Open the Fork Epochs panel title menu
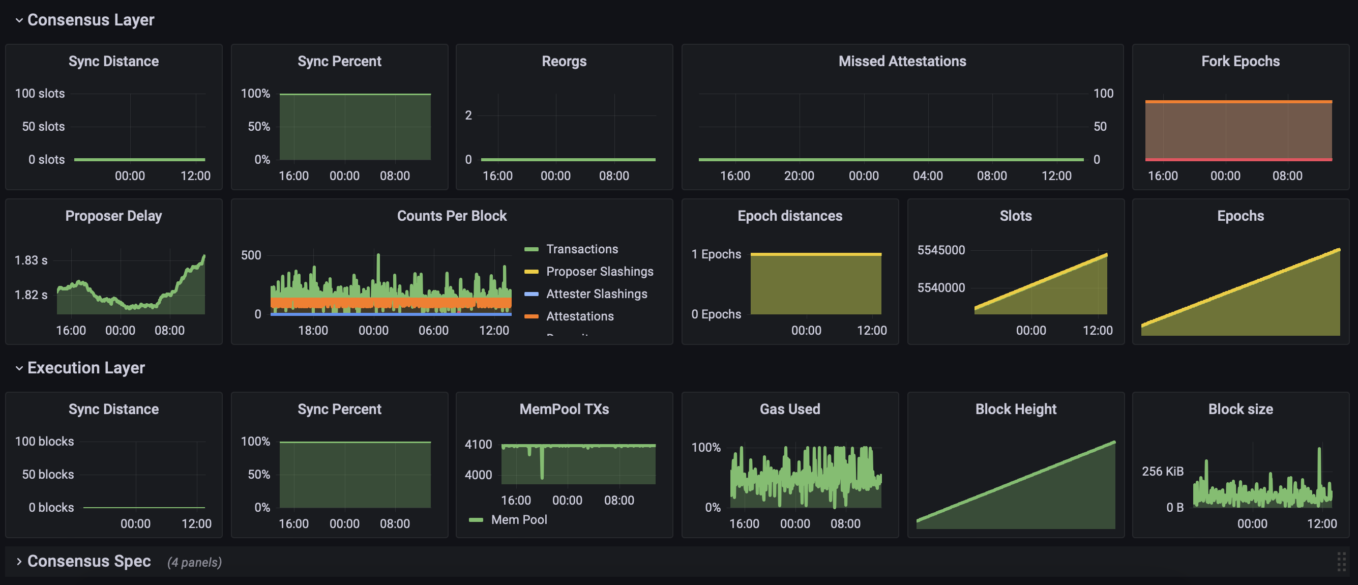Image resolution: width=1358 pixels, height=585 pixels. click(x=1240, y=61)
